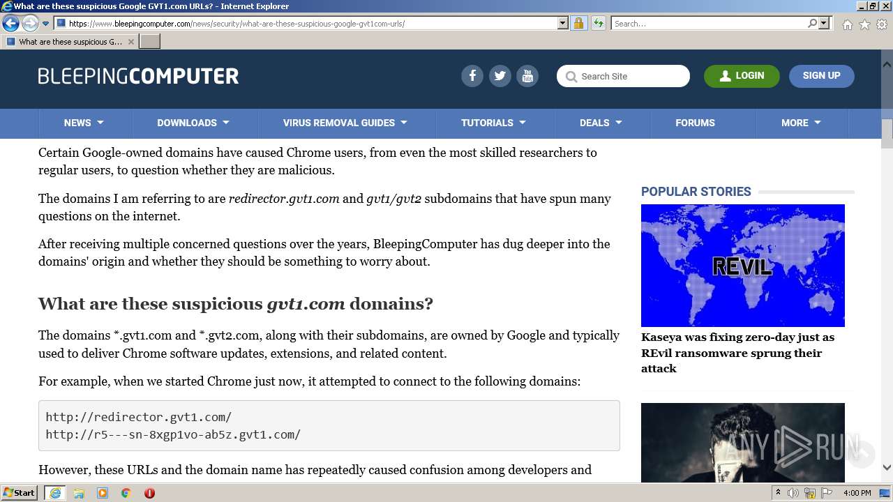Open Favorites star icon

[864, 24]
